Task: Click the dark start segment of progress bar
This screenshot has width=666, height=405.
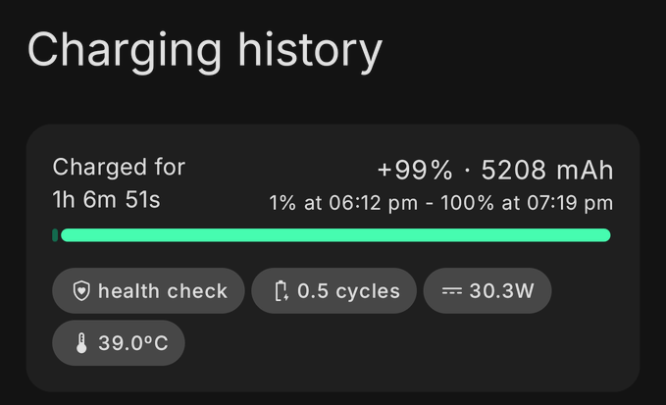Action: pos(55,235)
